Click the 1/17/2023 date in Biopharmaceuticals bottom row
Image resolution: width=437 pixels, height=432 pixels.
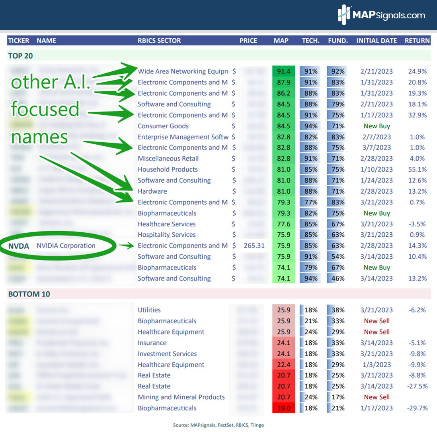pos(377,408)
